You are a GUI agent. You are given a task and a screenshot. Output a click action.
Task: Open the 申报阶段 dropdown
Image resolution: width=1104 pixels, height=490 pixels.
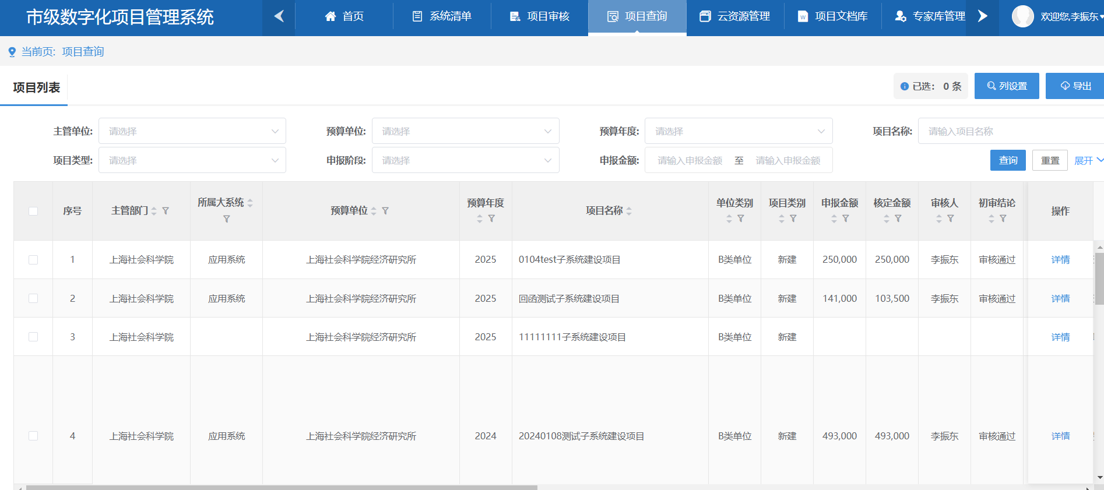pos(466,160)
